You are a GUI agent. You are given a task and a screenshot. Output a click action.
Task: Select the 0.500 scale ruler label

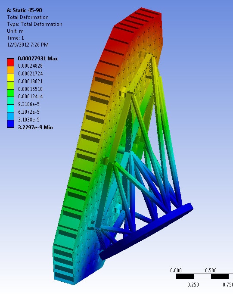[211, 270]
